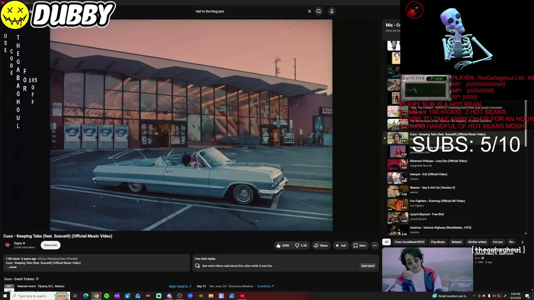Click the YouTube search magnifier button
This screenshot has width=534, height=300.
[x=319, y=11]
